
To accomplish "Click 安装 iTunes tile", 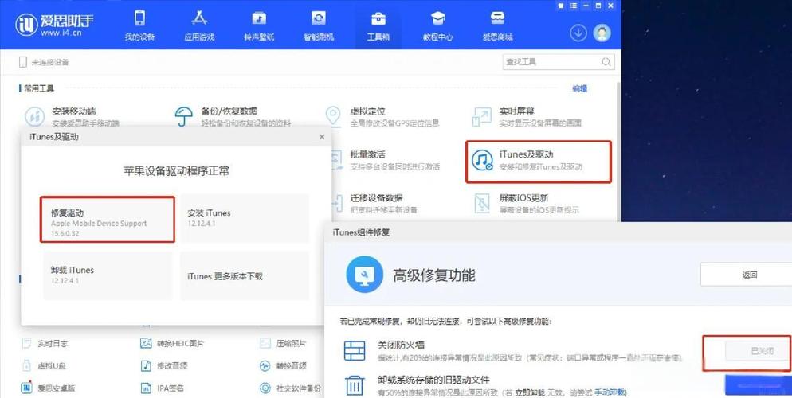I will click(x=245, y=218).
